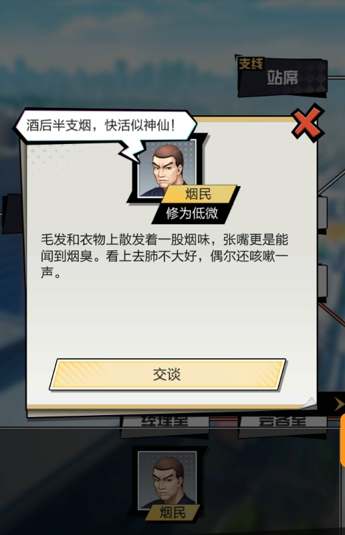Tap the 烟民 portrait inside the dialog
This screenshot has width=345, height=535.
pyautogui.click(x=167, y=169)
